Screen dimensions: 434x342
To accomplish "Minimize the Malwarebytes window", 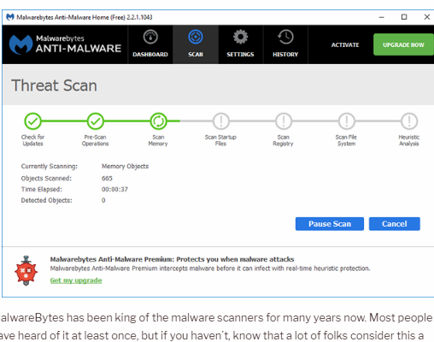I will tap(382, 17).
